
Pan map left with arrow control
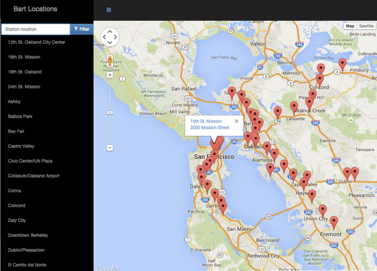pos(104,37)
